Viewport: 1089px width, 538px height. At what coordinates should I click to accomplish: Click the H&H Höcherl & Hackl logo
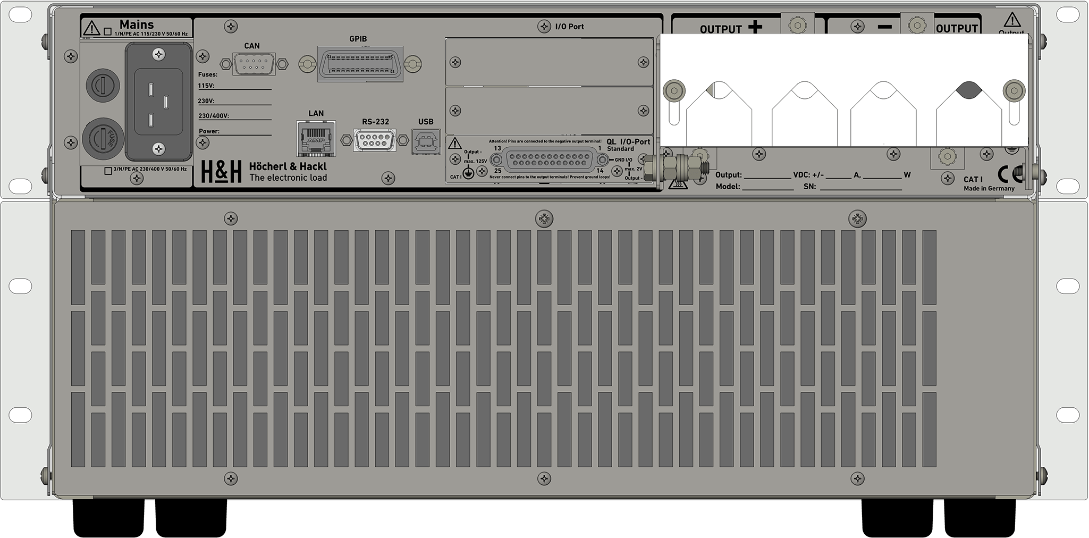[264, 172]
